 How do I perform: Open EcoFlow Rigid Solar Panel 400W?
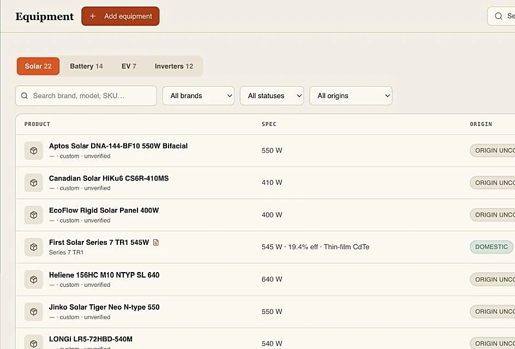coord(104,210)
